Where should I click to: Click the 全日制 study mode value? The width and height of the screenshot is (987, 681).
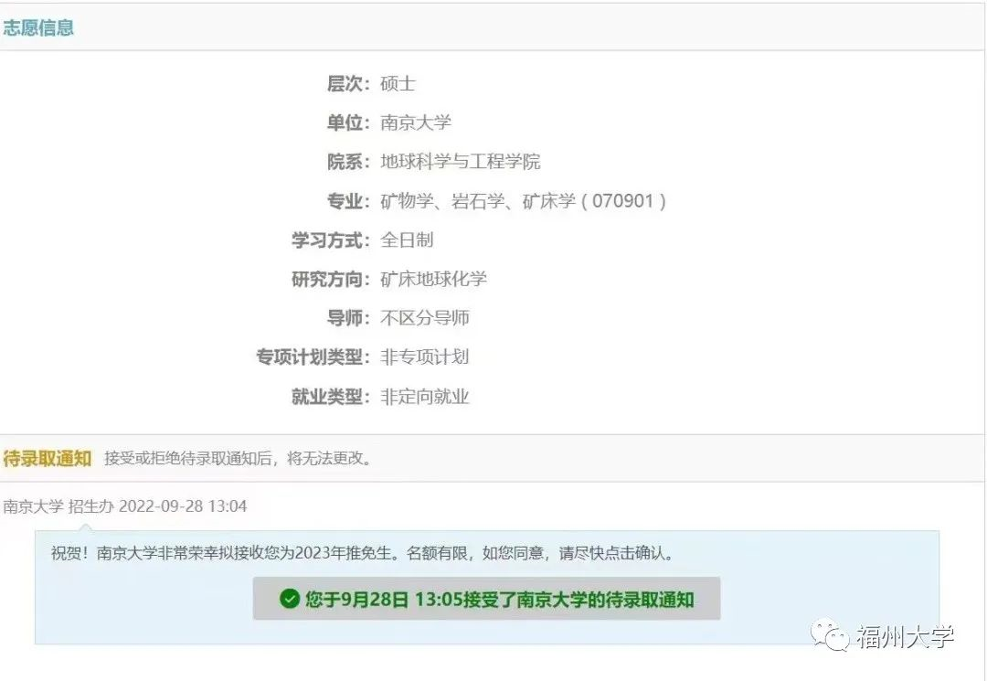(407, 240)
